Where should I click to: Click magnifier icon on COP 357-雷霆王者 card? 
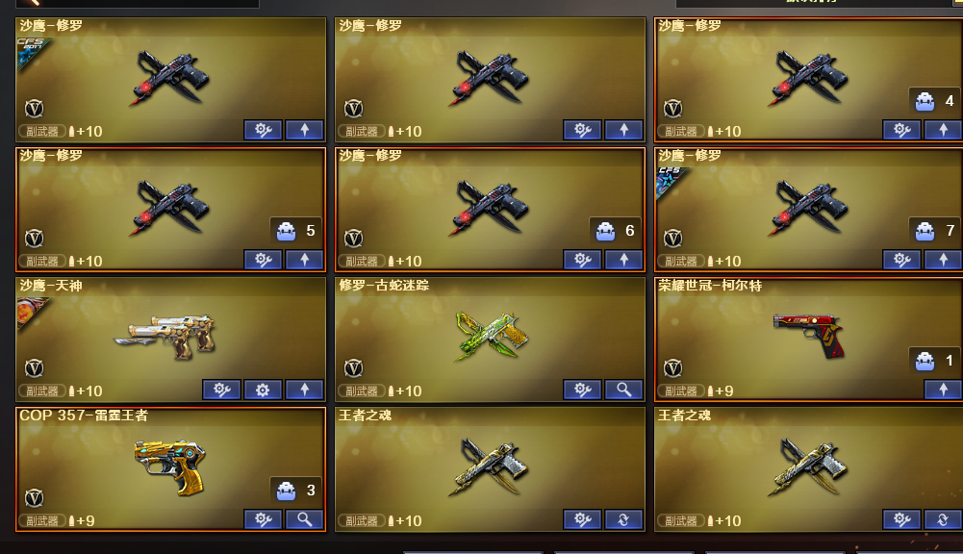pyautogui.click(x=304, y=519)
